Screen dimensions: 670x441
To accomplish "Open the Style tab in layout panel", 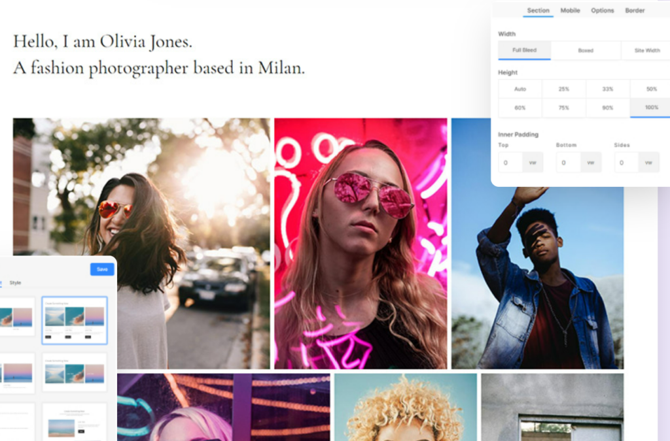I will click(15, 283).
